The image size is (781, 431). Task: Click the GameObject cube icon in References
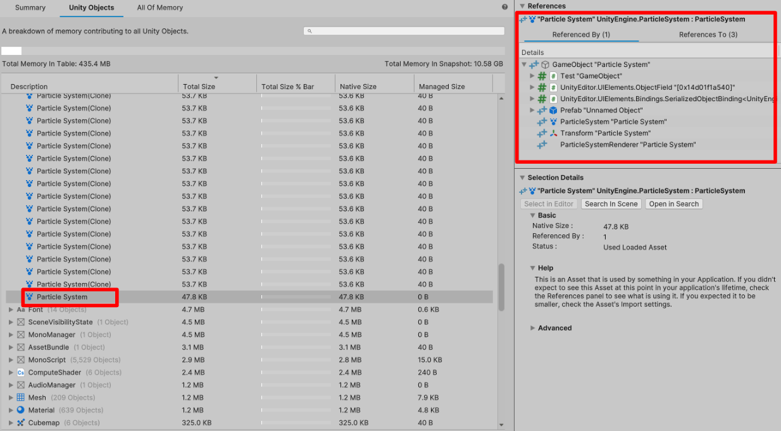coord(546,64)
